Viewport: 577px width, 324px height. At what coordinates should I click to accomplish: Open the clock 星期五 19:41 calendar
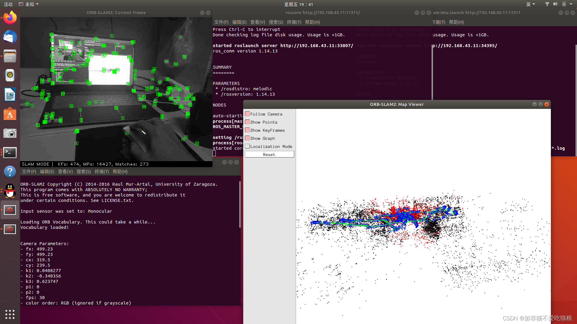tap(298, 4)
